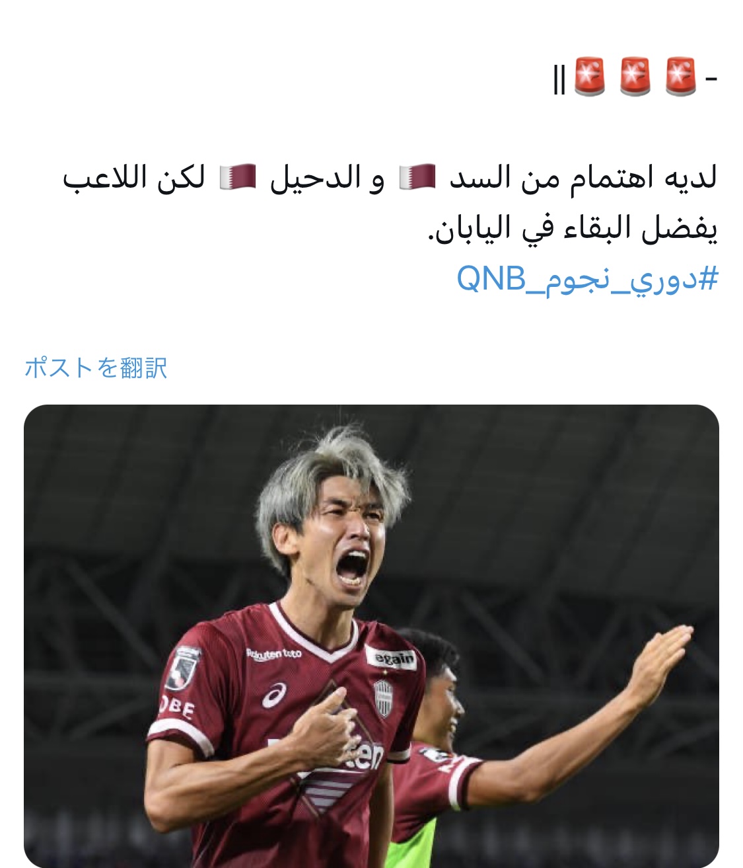Image resolution: width=743 pixels, height=868 pixels.
Task: Click the Vissel Kobe crest on the shirt
Action: pos(384,698)
